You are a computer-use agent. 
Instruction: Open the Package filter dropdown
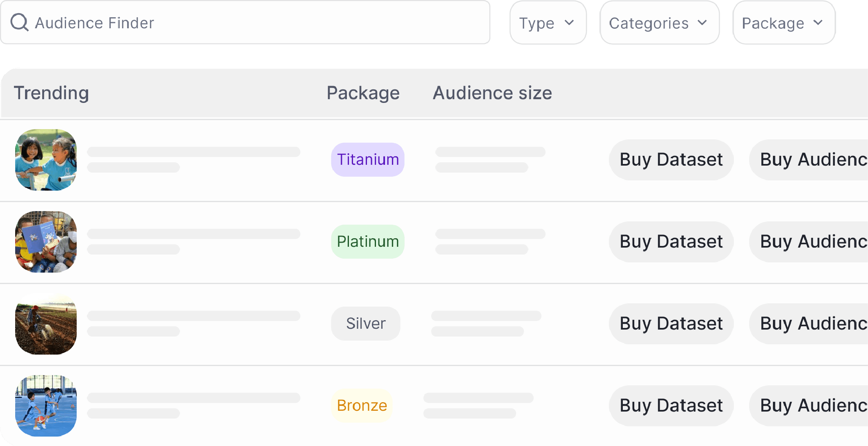(784, 23)
